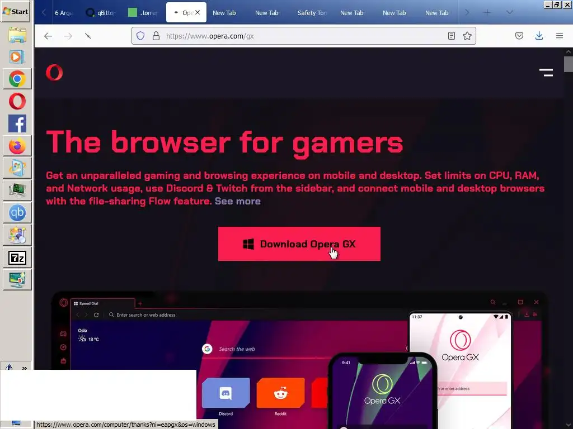Stop loading the page
The height and width of the screenshot is (429, 573).
coord(88,36)
